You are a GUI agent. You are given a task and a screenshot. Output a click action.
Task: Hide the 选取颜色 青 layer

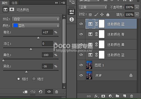coord(81,34)
